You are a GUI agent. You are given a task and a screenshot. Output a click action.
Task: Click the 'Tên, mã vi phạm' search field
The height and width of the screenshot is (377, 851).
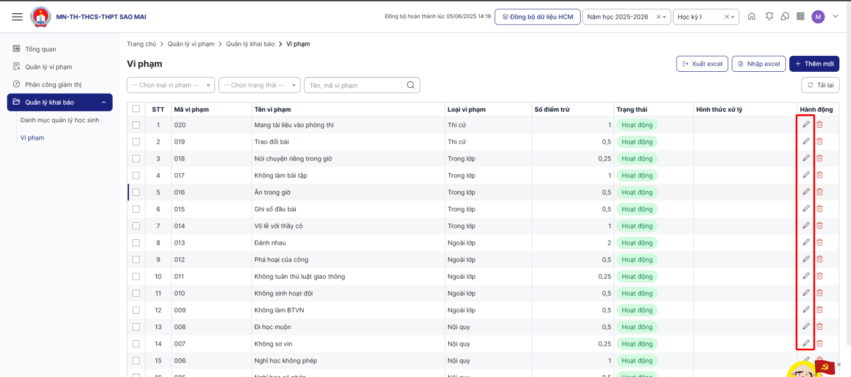point(354,85)
